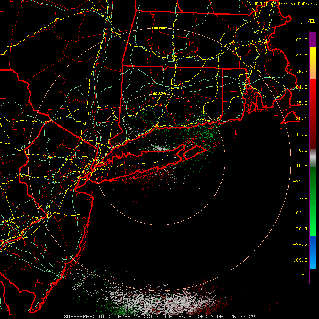Click the TH label on the legend
This screenshot has width=319, height=319.
(x=304, y=276)
